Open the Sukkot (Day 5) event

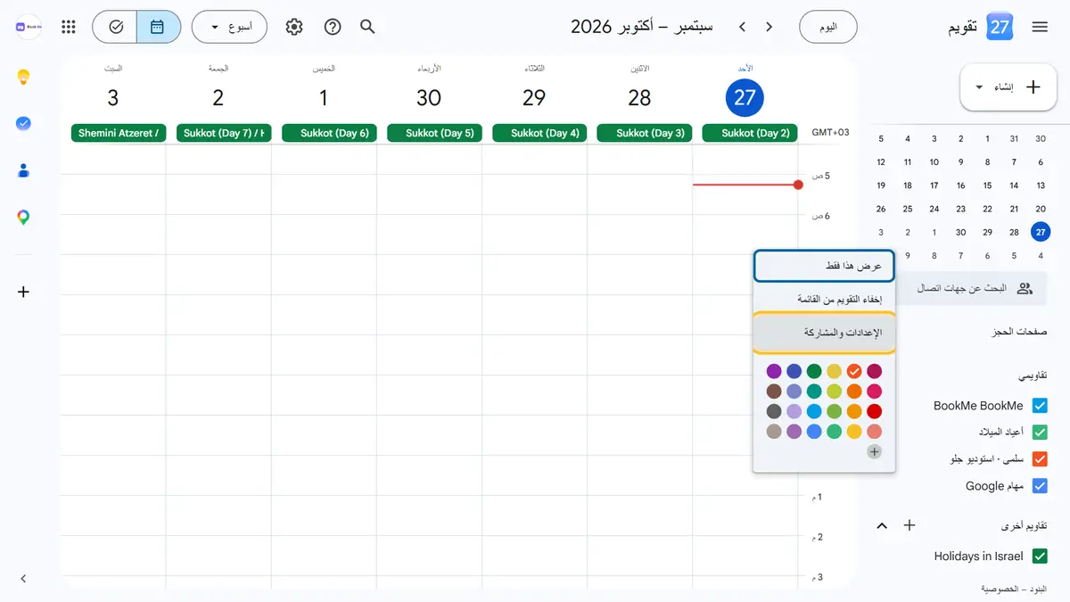(434, 133)
